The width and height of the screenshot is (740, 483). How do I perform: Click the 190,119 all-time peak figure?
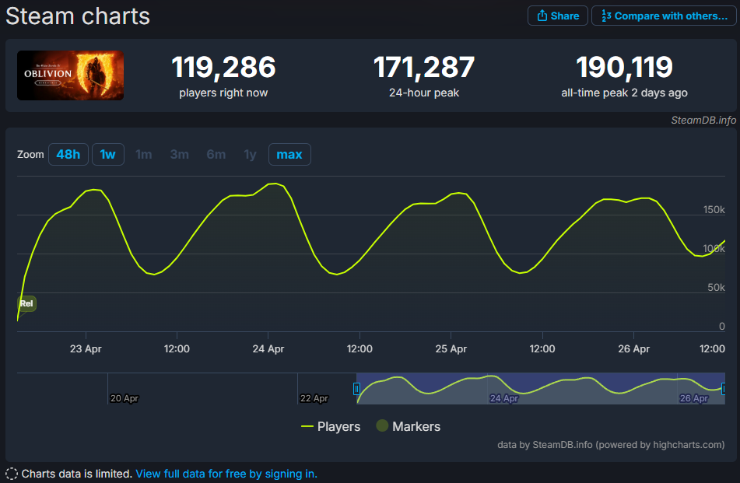624,67
